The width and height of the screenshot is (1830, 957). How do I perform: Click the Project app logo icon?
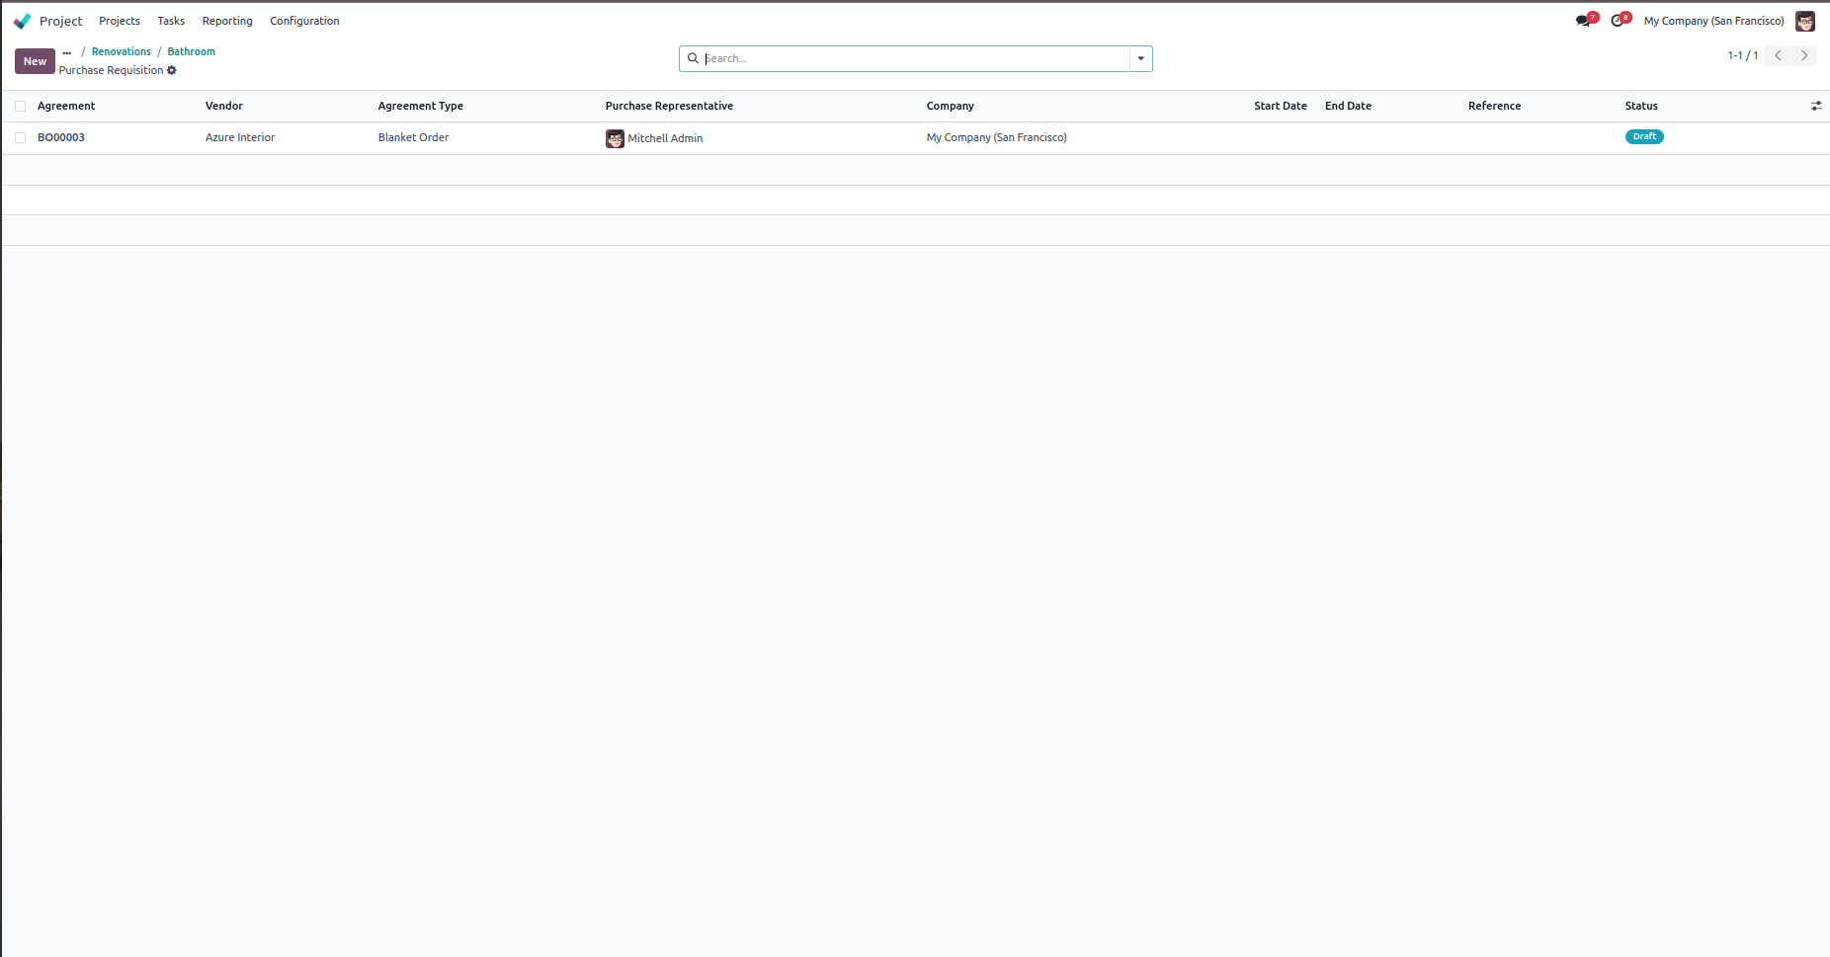pos(23,21)
